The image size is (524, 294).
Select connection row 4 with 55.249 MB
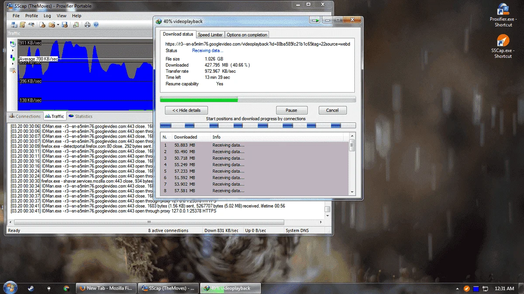point(255,165)
